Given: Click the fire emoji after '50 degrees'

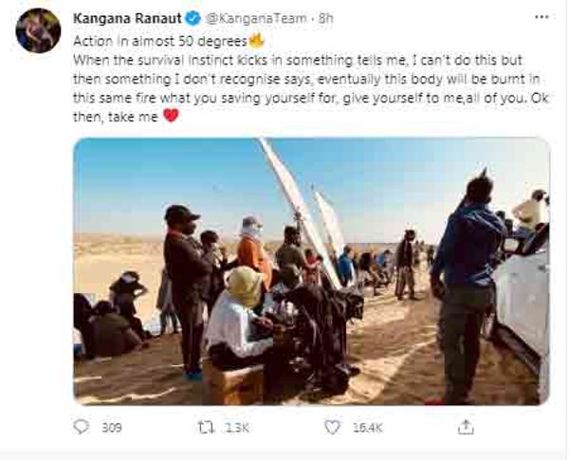Looking at the screenshot, I should (x=256, y=41).
